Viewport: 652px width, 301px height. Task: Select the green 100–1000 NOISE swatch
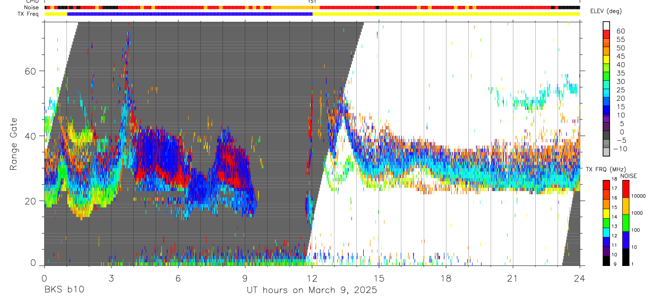pyautogui.click(x=625, y=223)
